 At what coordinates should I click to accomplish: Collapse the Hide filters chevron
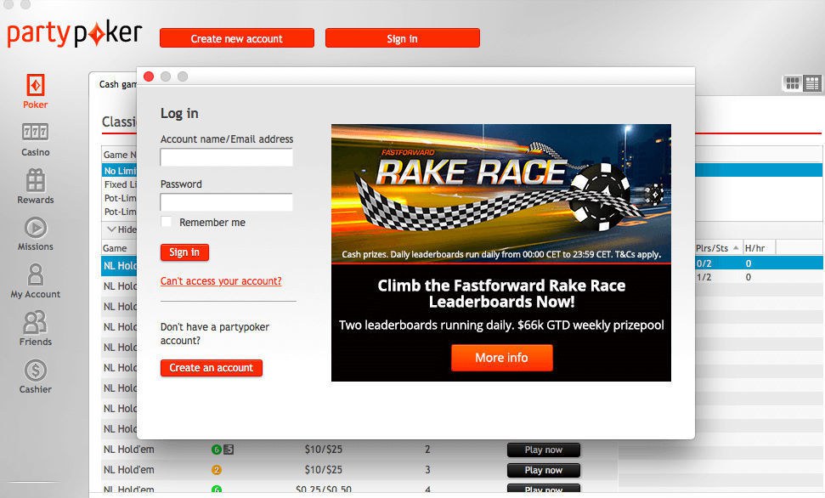[110, 229]
